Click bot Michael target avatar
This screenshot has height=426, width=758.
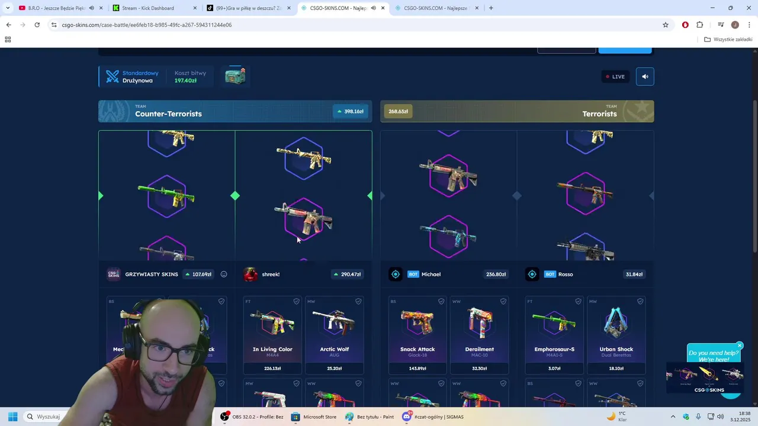coord(396,274)
